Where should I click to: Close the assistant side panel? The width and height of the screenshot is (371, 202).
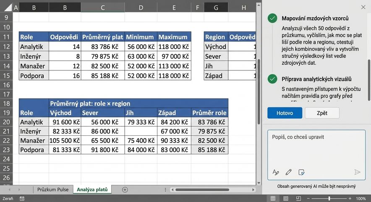tap(363, 7)
